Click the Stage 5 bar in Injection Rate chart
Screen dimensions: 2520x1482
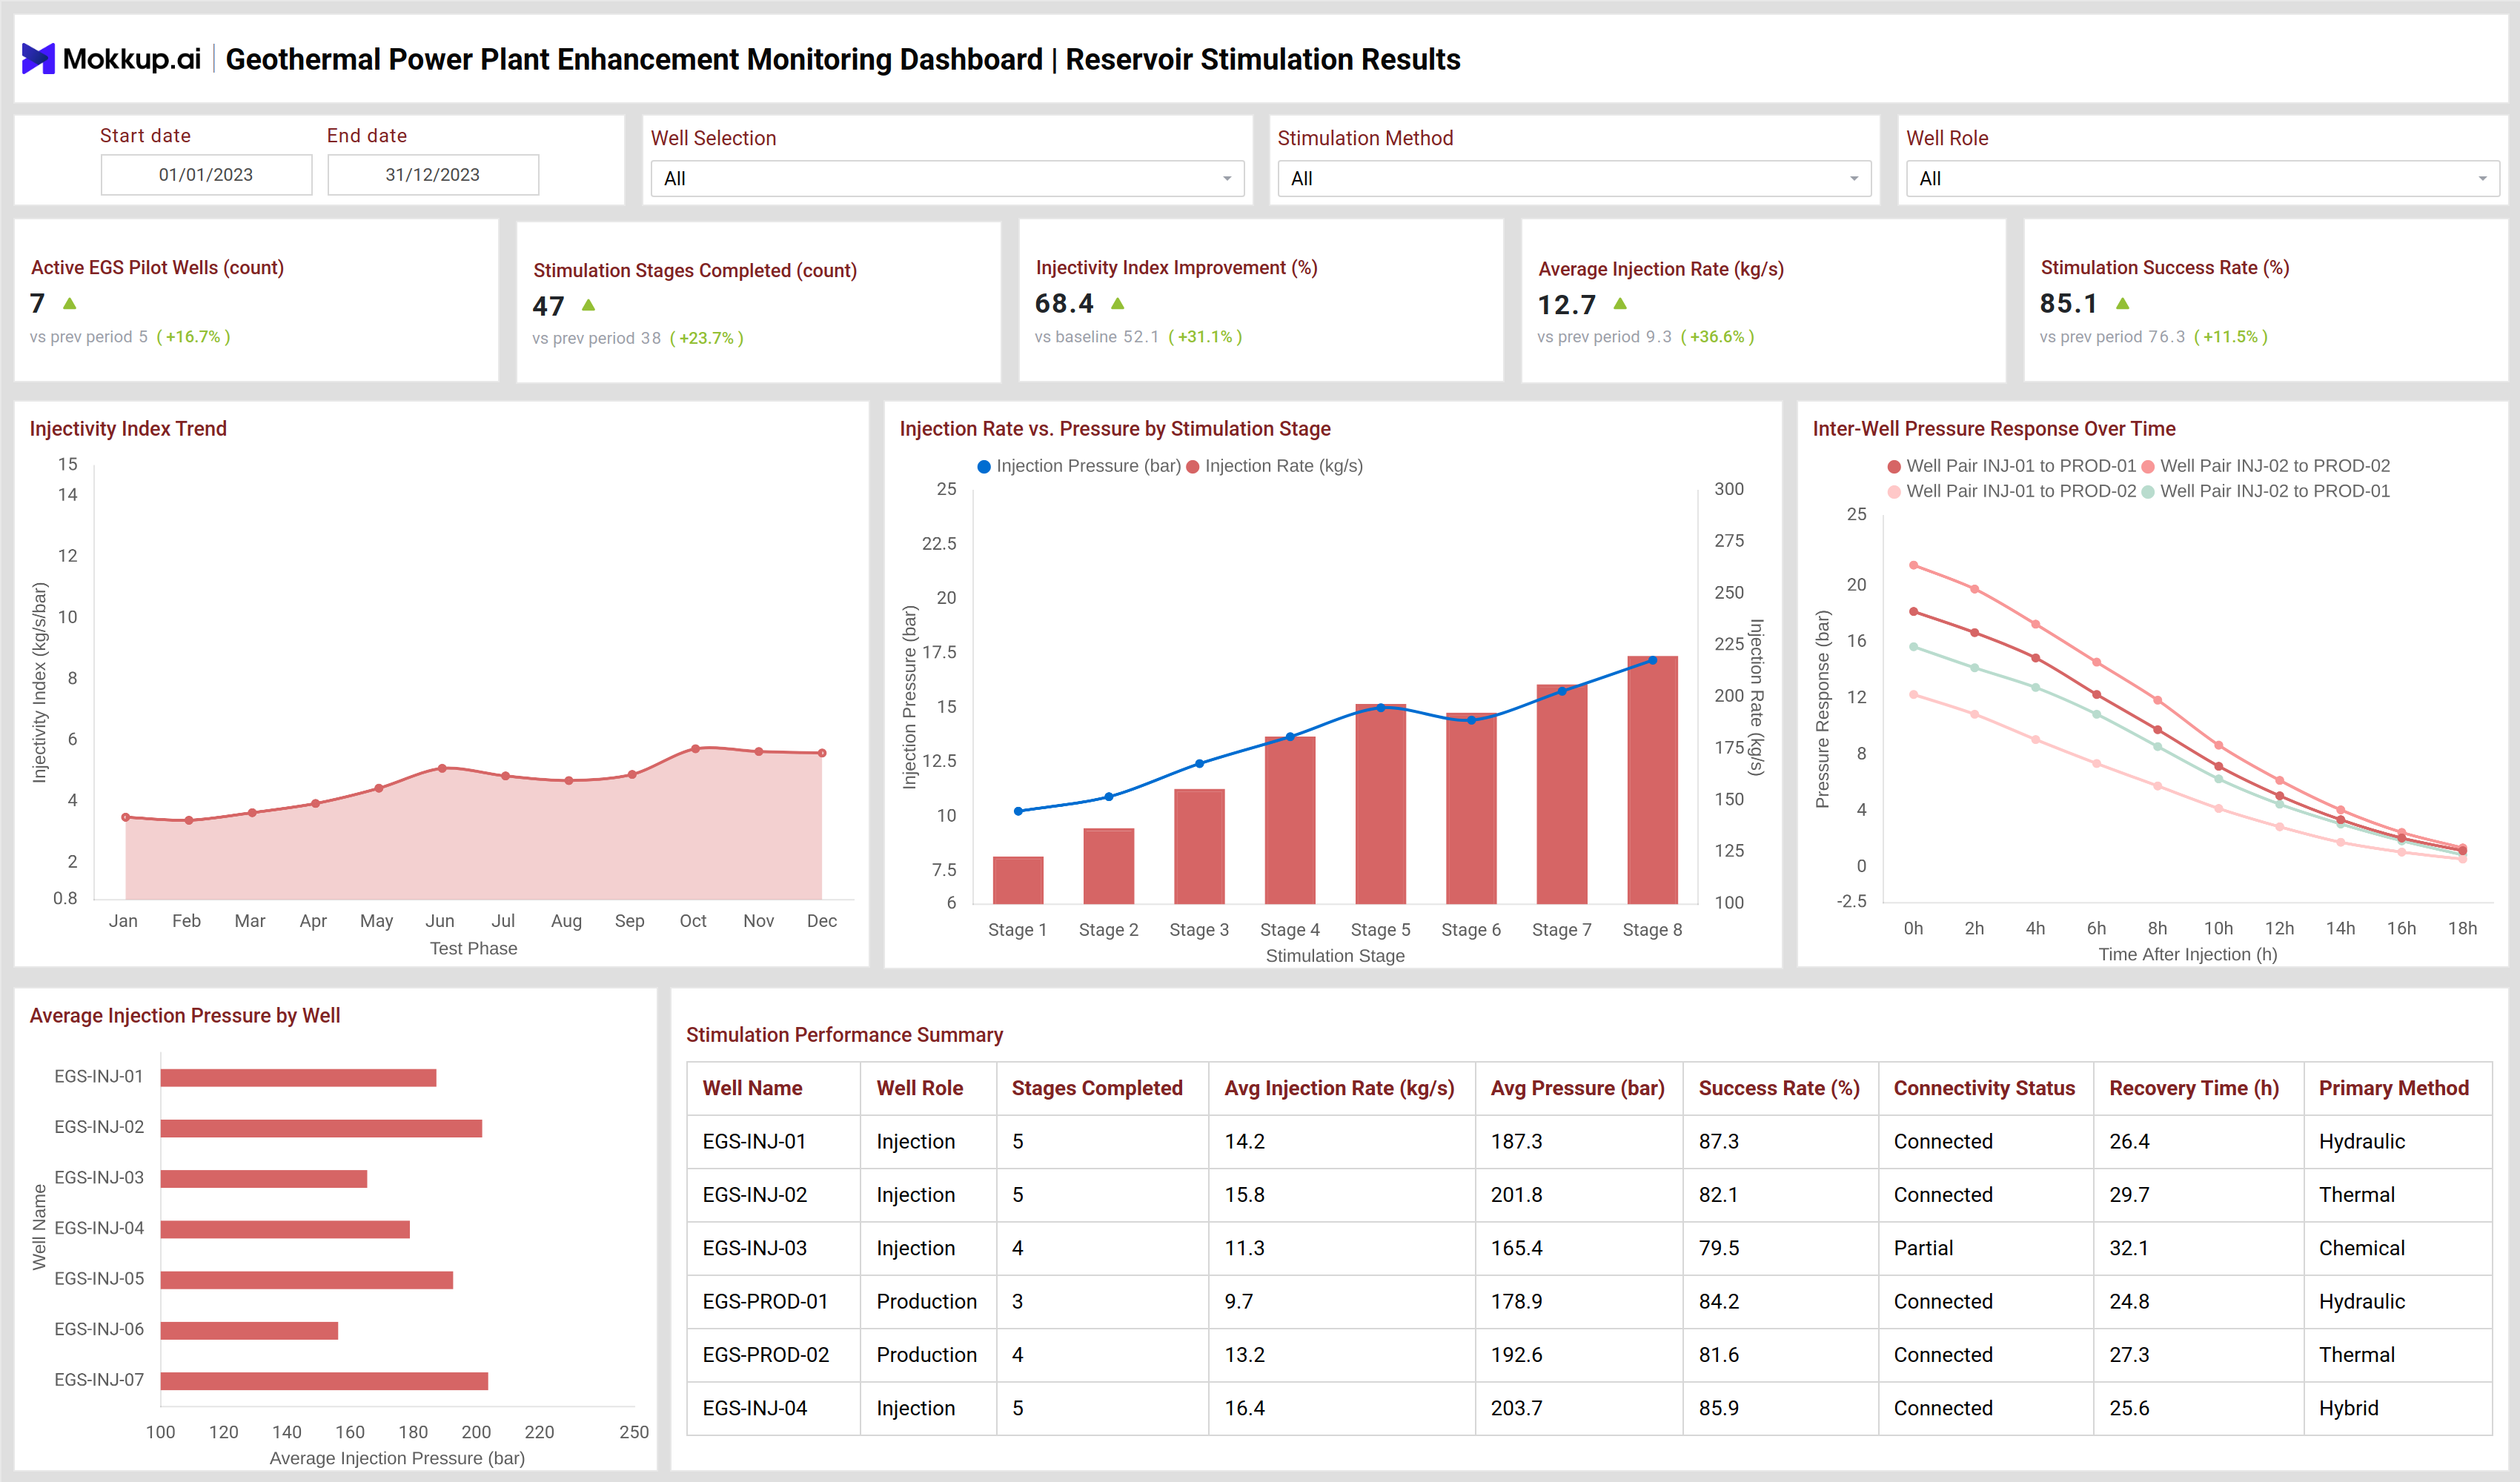click(x=1380, y=804)
